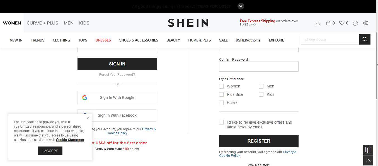Open the user account icon
The width and height of the screenshot is (378, 166).
tap(318, 23)
